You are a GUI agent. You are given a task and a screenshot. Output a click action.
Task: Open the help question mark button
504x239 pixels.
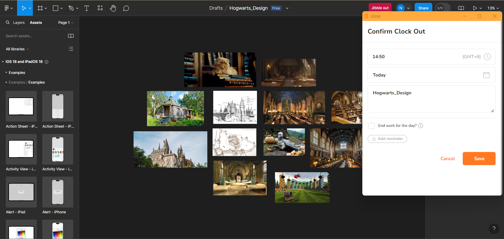[x=494, y=229]
